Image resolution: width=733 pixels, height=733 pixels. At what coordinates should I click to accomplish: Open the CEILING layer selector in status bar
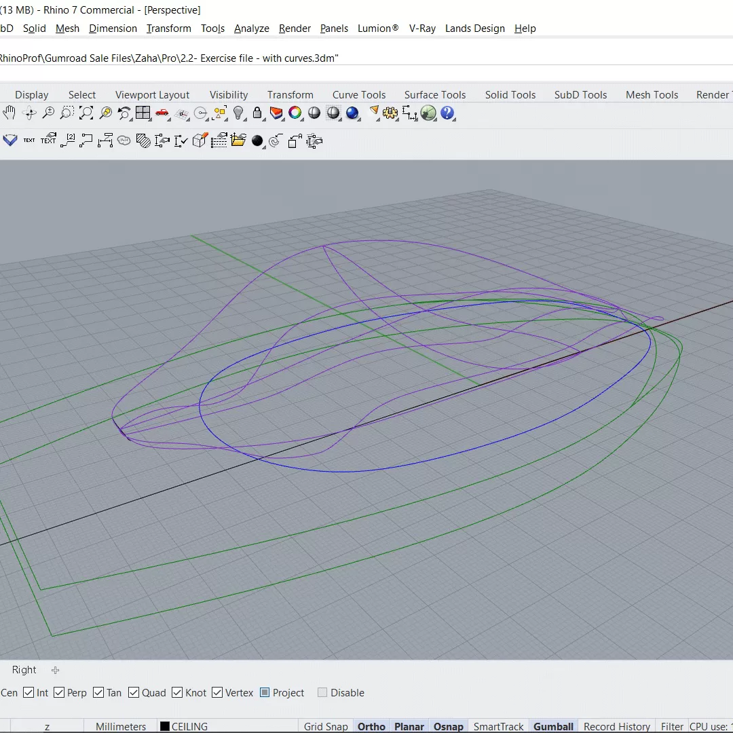184,726
